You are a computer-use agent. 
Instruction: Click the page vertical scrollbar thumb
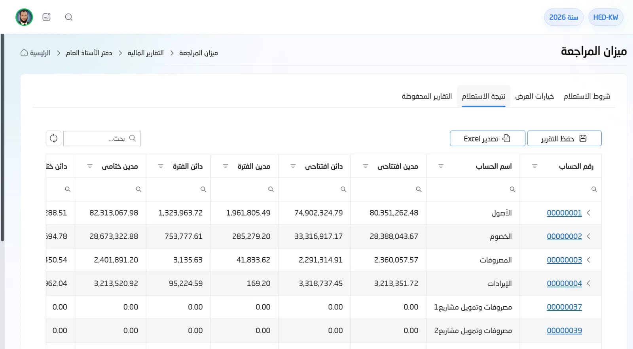tap(2, 138)
